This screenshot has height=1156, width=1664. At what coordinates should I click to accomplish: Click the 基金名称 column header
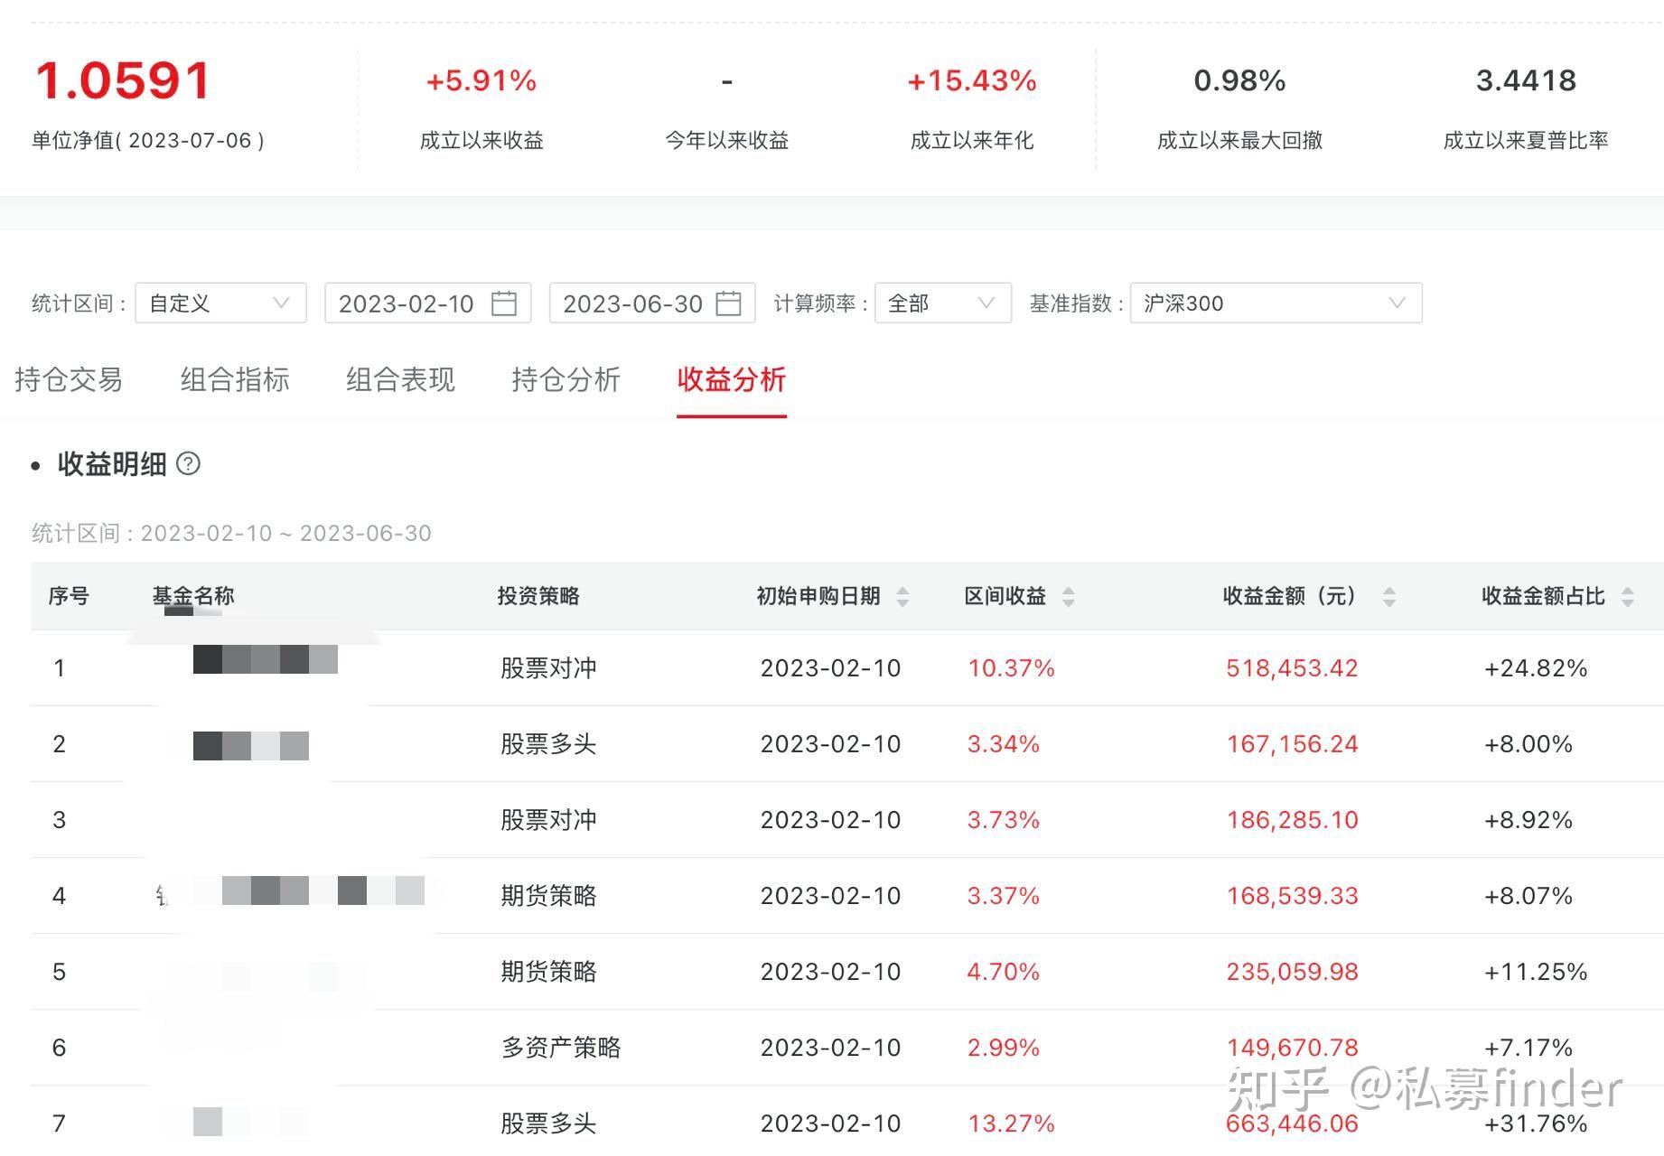193,596
